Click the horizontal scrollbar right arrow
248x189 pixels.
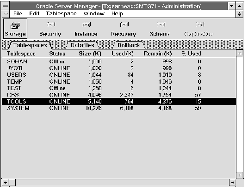pyautogui.click(x=232, y=183)
